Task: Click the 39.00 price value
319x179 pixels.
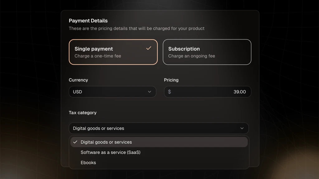Action: pos(240,92)
